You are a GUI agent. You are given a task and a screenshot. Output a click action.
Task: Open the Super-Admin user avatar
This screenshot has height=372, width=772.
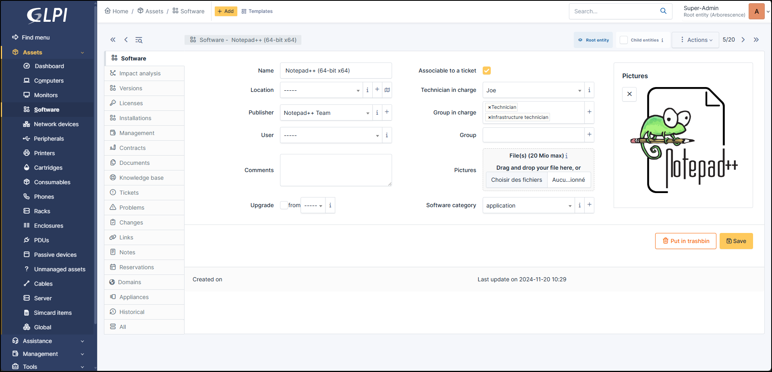(756, 11)
